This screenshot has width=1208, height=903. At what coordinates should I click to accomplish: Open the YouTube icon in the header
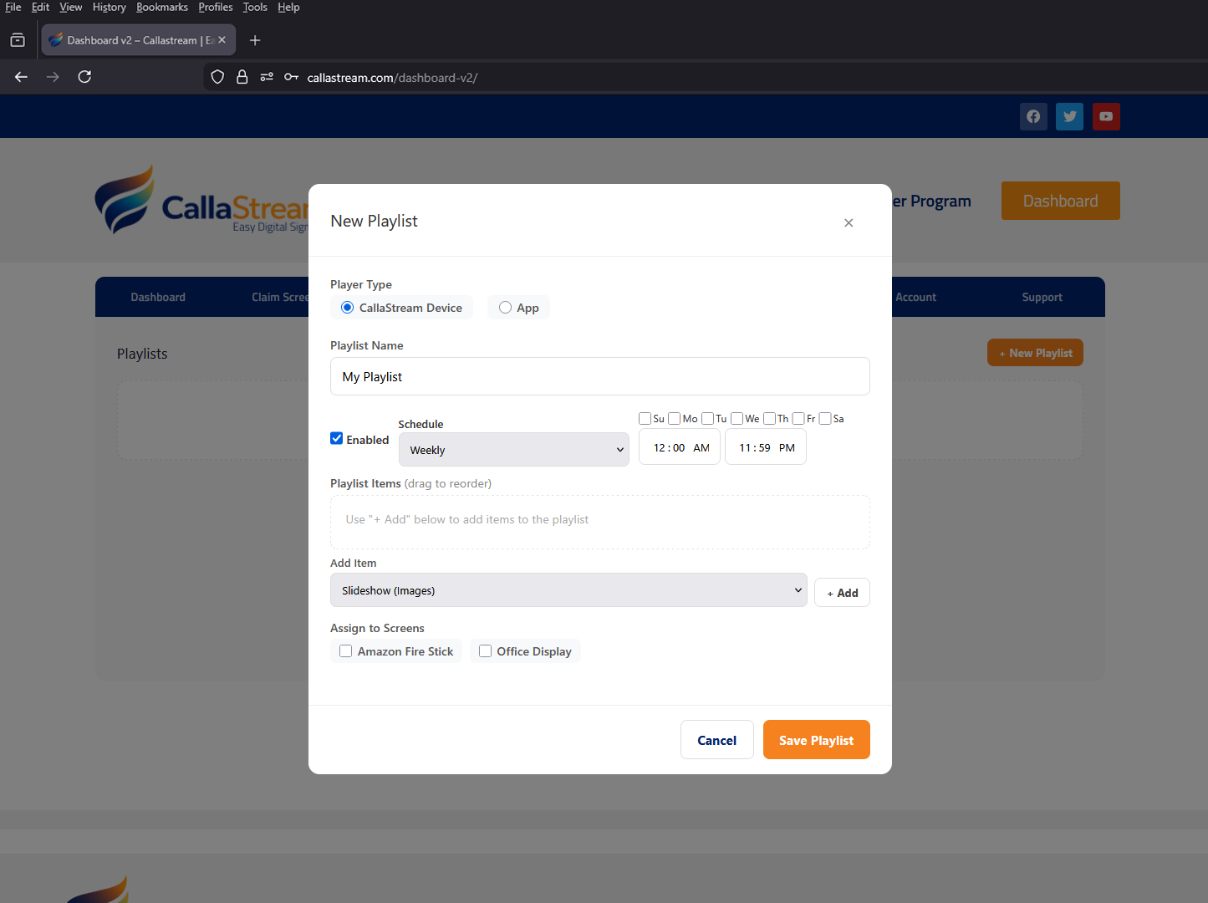1106,116
